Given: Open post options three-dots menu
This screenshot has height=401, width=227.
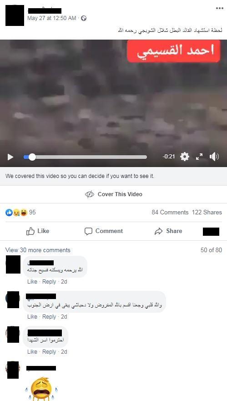Looking at the screenshot, I should point(220,8).
